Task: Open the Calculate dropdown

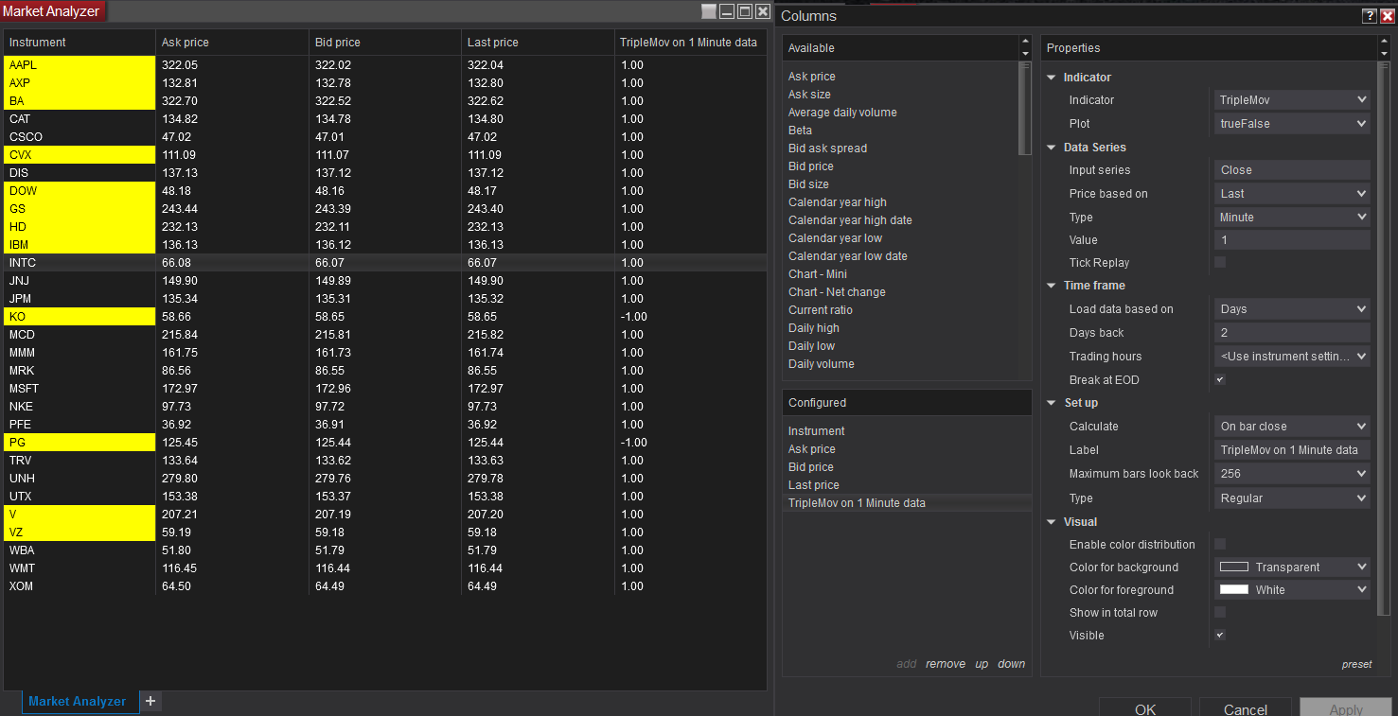Action: pyautogui.click(x=1292, y=426)
